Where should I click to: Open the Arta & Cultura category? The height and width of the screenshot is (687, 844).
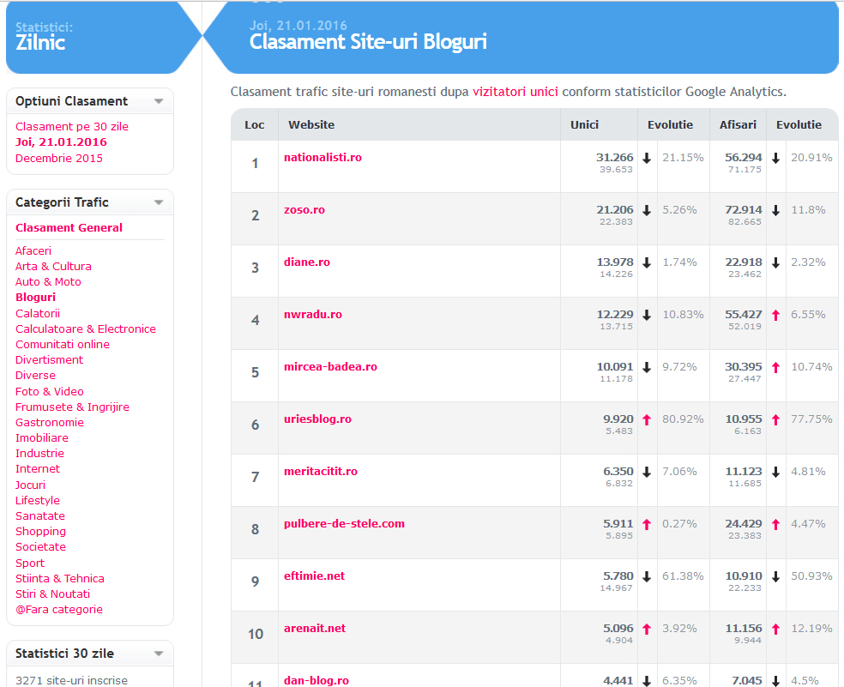tap(53, 267)
